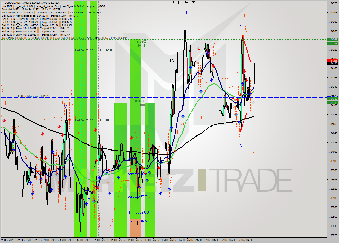Viewport: 339px width, 243px height.
Task: Click the 'Target2' label on green band
Action: (140, 41)
